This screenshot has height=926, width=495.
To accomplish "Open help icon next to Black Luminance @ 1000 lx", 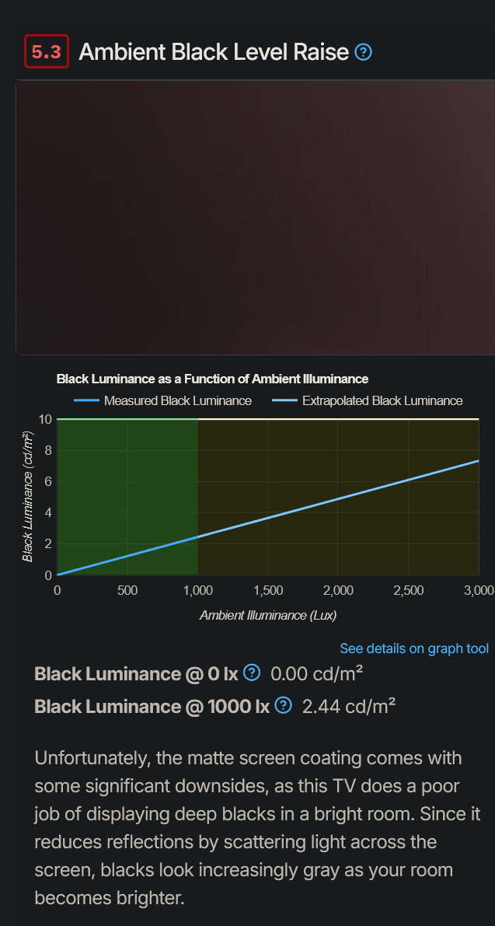I will coord(284,705).
